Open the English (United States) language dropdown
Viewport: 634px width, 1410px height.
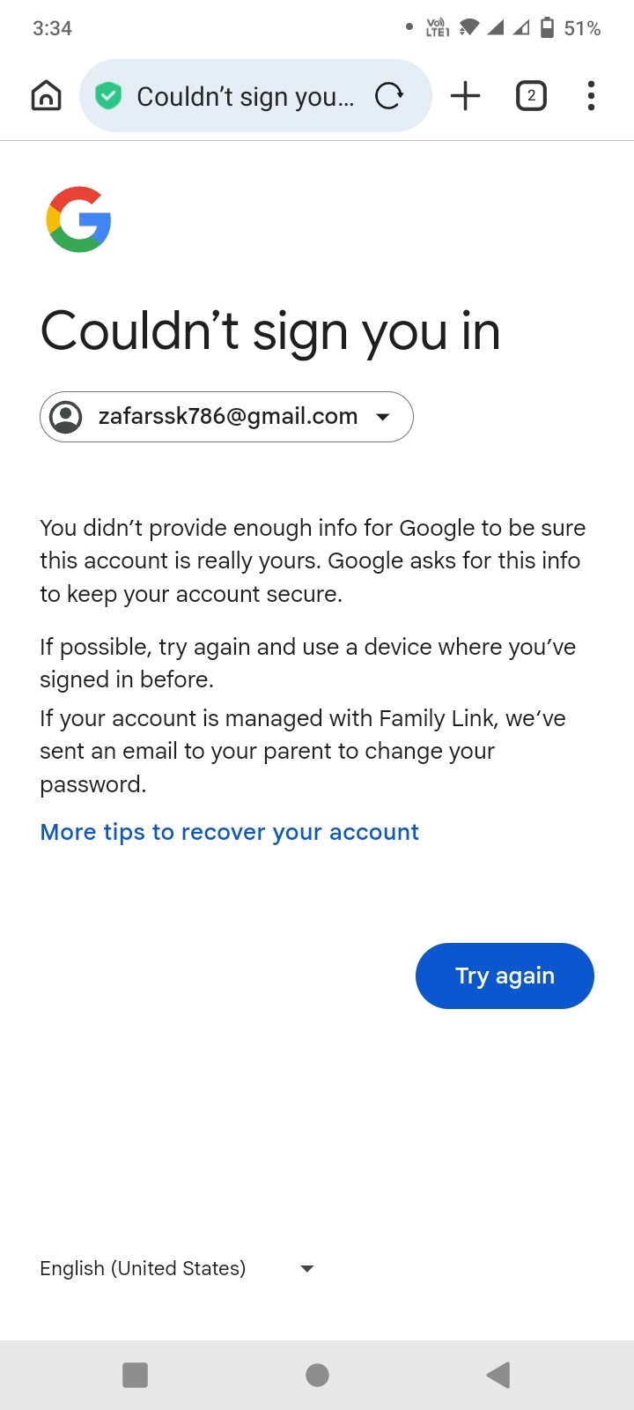coord(144,1268)
